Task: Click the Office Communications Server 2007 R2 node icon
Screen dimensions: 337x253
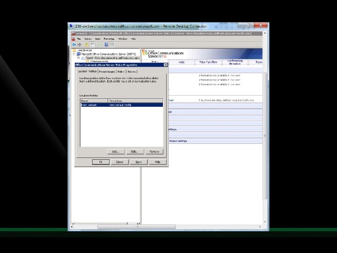Action: tap(79, 54)
